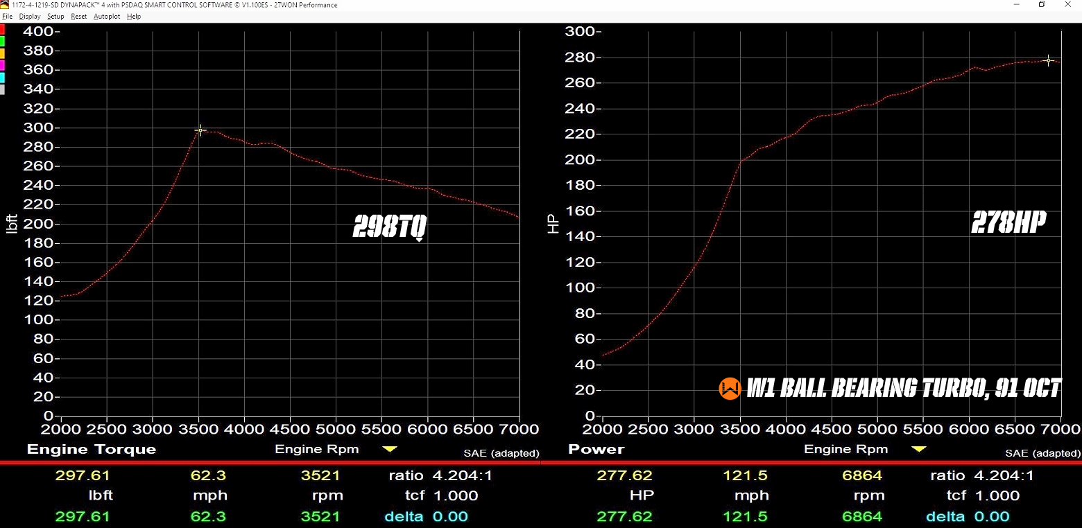Open the Display menu
1082x528 pixels.
point(30,16)
